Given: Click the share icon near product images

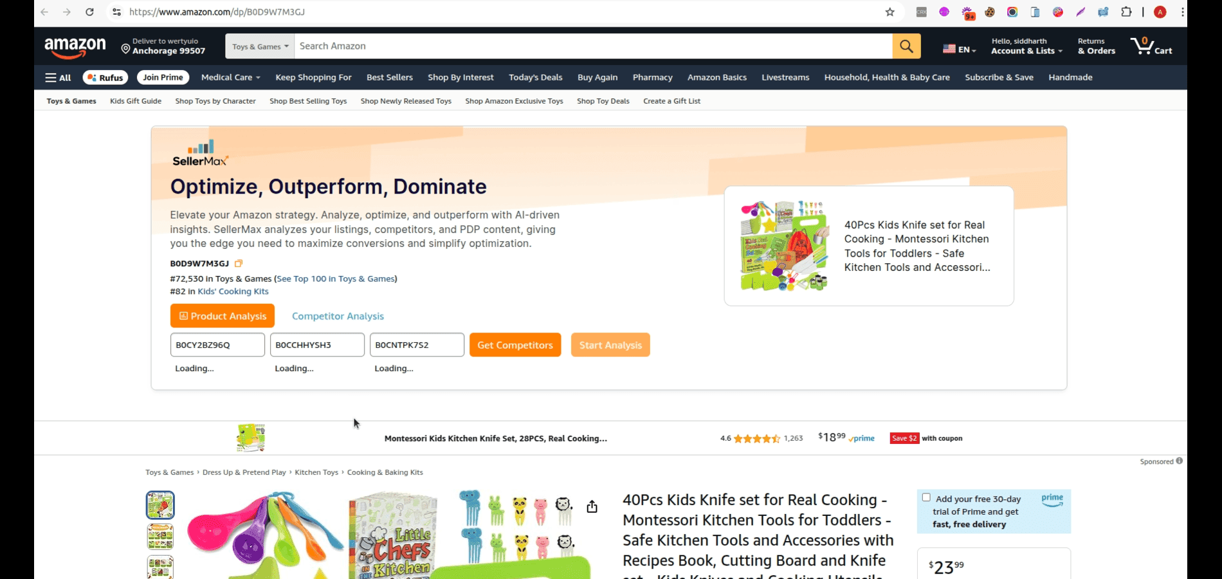Looking at the screenshot, I should click(591, 506).
